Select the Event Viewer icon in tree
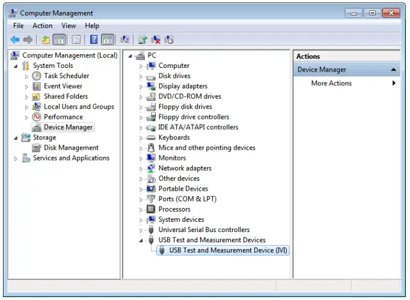Screen dimensions: 410x300 (37, 86)
